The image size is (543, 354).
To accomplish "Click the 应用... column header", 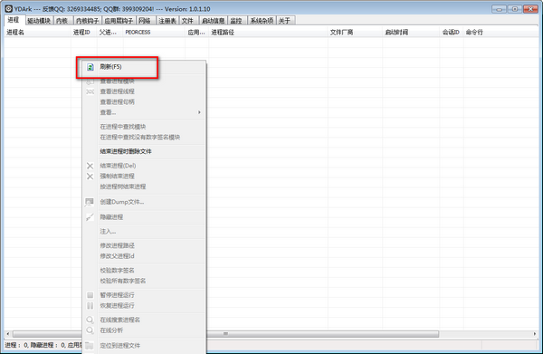I will (196, 33).
